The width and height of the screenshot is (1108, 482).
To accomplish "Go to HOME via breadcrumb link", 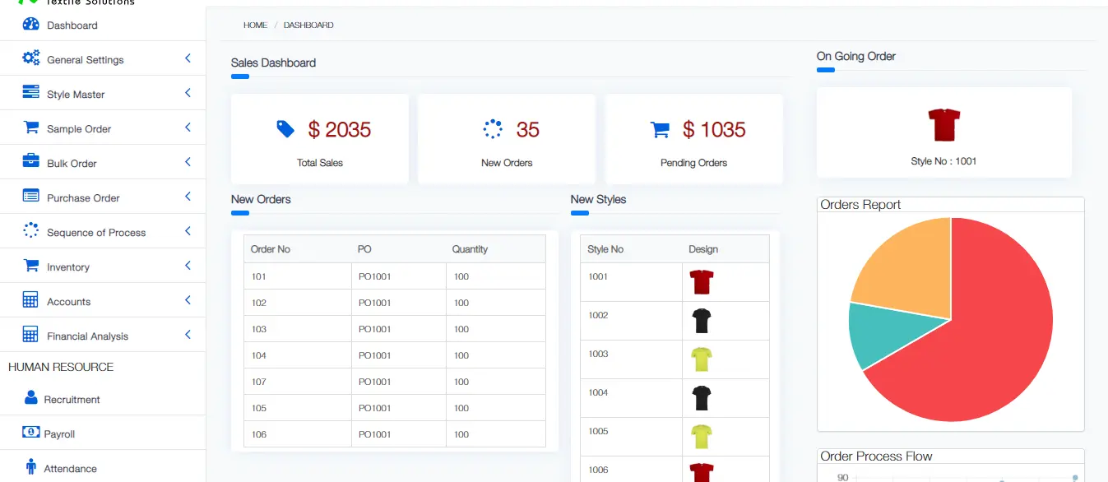I will (255, 25).
